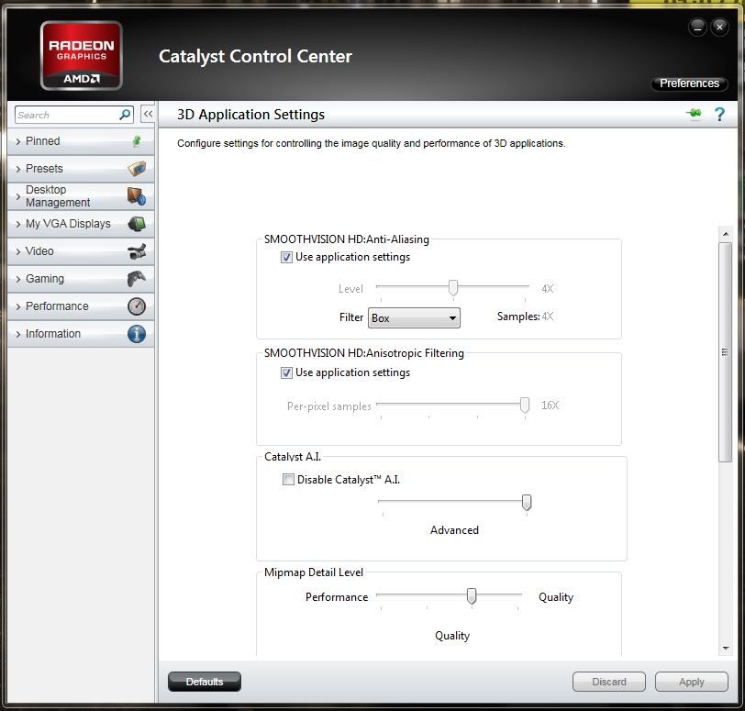Click the 'Advanced' label under Catalyst A.I.
Viewport: 745px width, 711px height.
(454, 530)
